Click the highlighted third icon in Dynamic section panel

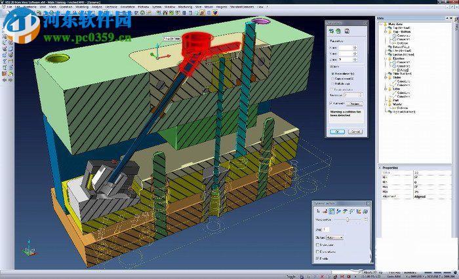[x=331, y=211]
